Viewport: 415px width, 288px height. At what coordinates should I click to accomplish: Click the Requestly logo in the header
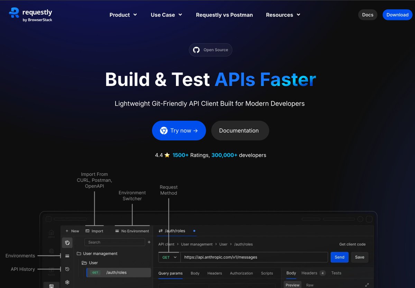[x=30, y=15]
